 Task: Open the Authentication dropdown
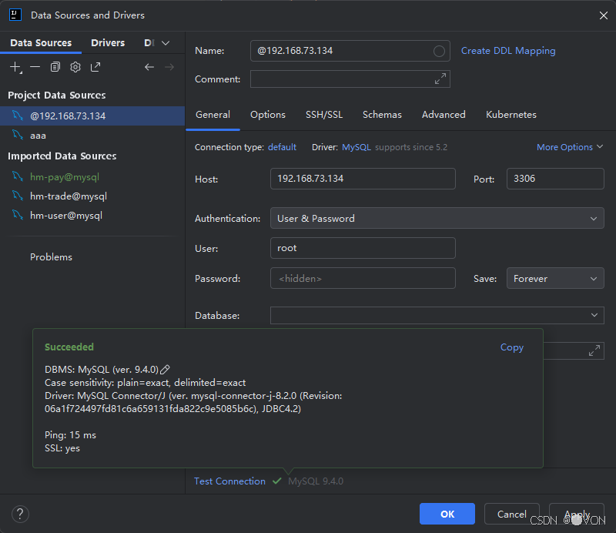[437, 218]
